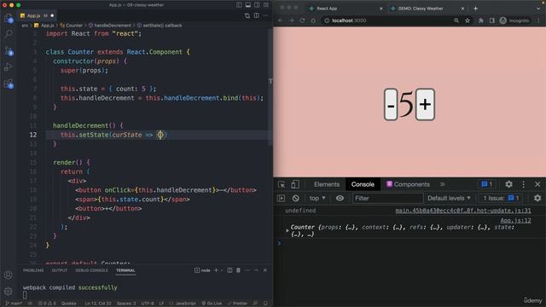The image size is (546, 307).
Task: Open the browser Extensions puzzle icon
Action: [481, 20]
